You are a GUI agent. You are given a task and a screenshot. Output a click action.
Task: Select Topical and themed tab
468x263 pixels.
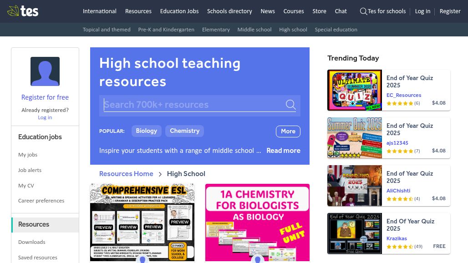tap(107, 30)
